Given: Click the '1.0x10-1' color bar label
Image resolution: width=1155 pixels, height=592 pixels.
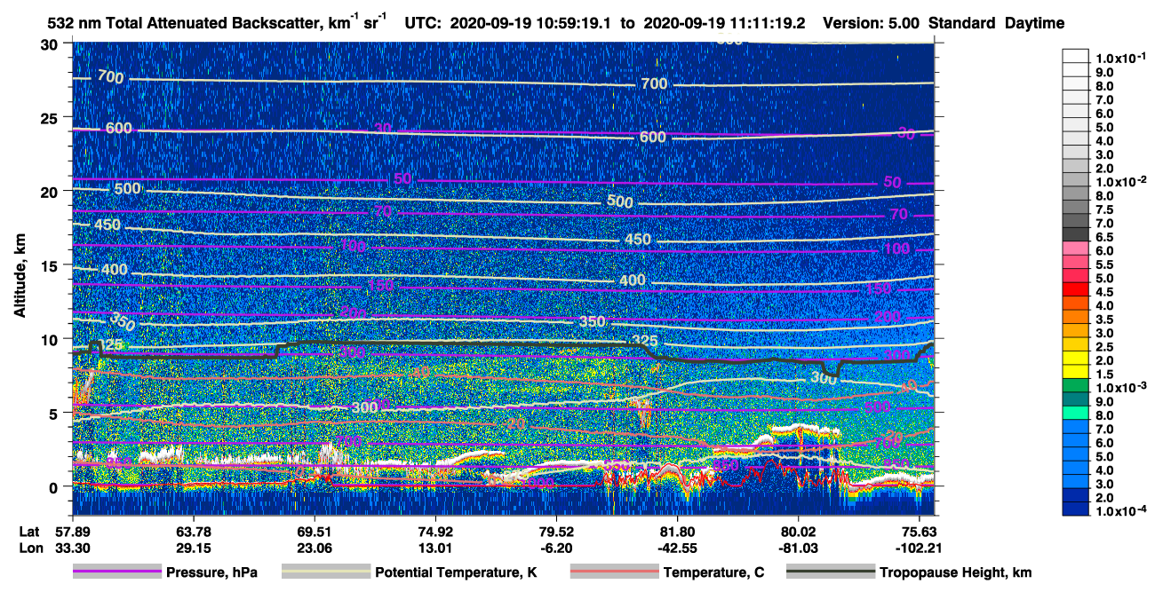Looking at the screenshot, I should [x=1122, y=58].
